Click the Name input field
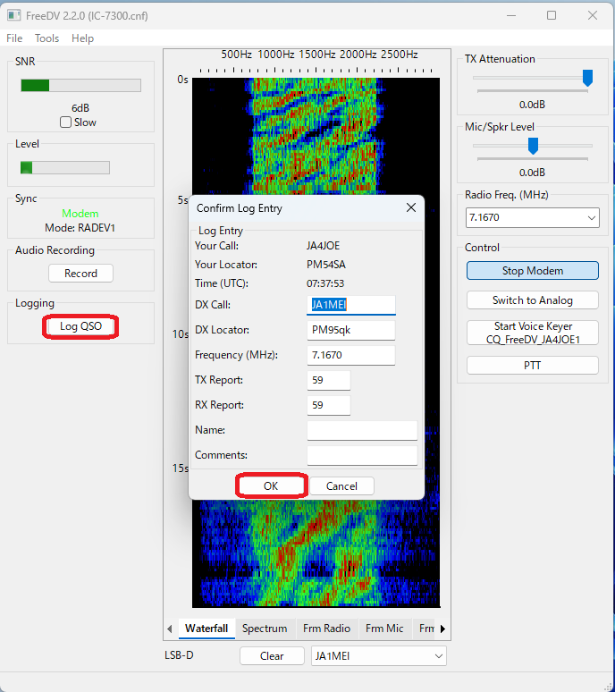 coord(362,430)
